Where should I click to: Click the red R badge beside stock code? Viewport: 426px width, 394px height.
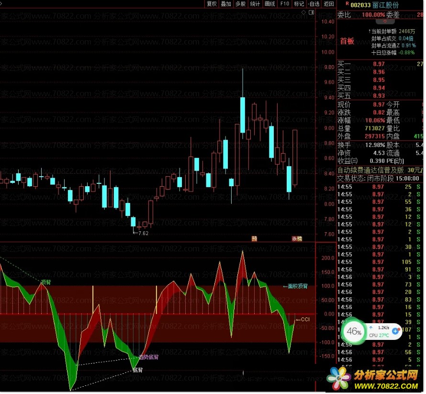click(x=347, y=3)
